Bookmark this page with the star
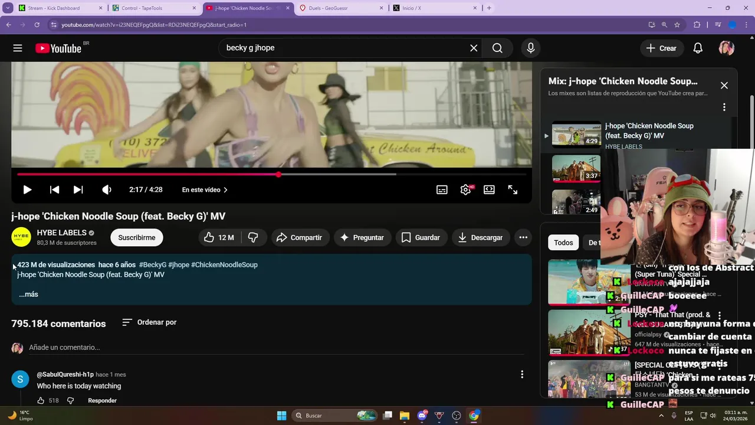Image resolution: width=755 pixels, height=425 pixels. tap(677, 25)
